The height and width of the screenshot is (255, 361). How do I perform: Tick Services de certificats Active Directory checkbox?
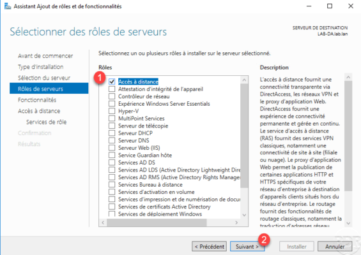click(112, 207)
